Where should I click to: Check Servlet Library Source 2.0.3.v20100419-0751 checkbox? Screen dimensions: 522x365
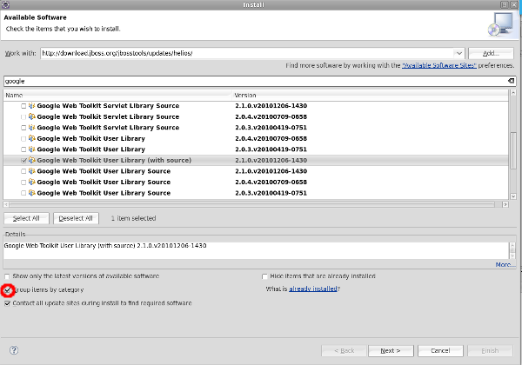pyautogui.click(x=23, y=128)
